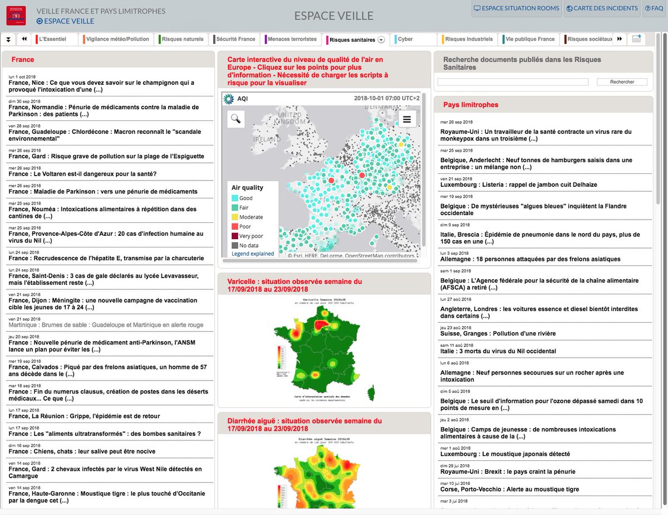668x515 pixels.
Task: Click the double-left arrow to scroll tabs back
Action: coord(24,40)
